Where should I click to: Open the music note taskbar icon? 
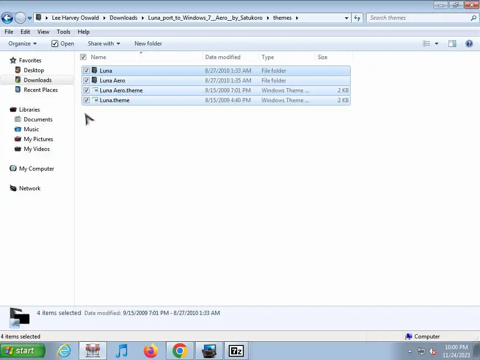tap(121, 351)
